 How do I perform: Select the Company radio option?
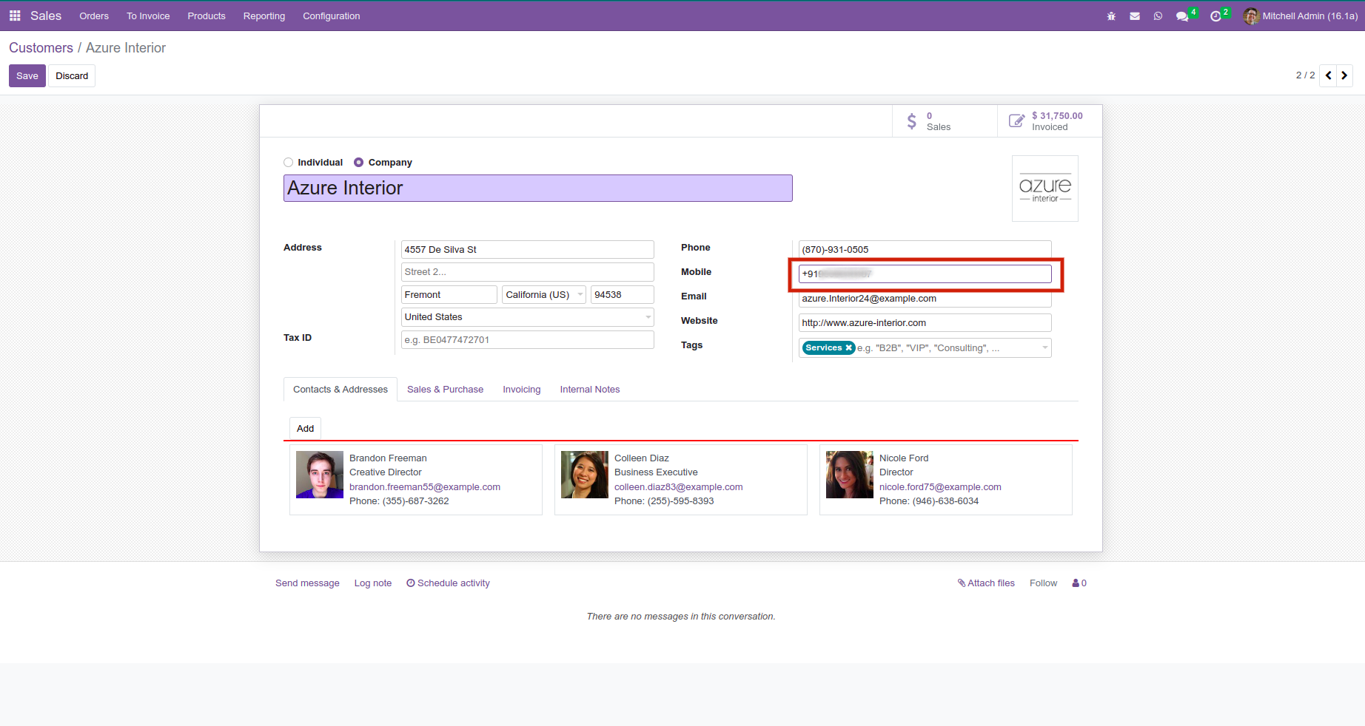pos(359,163)
